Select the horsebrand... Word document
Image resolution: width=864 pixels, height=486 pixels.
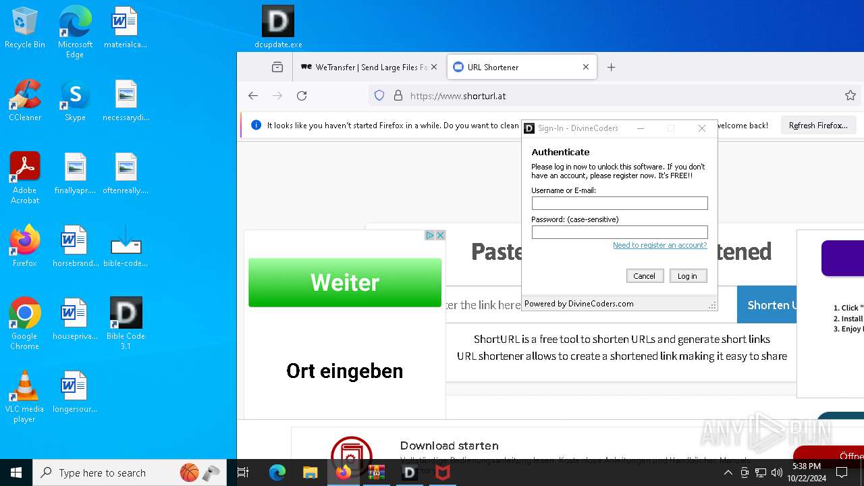[x=75, y=246]
